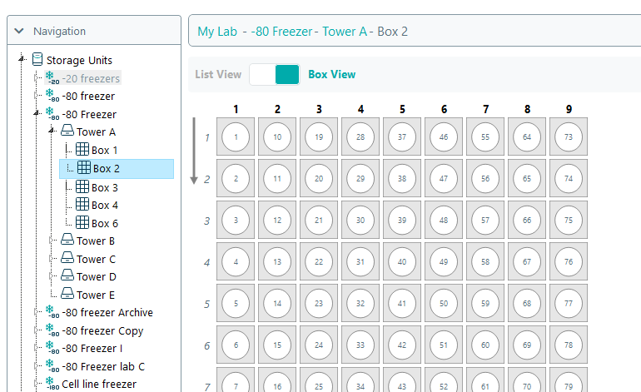
Task: Click the grid icon next to Box 4
Action: point(82,205)
